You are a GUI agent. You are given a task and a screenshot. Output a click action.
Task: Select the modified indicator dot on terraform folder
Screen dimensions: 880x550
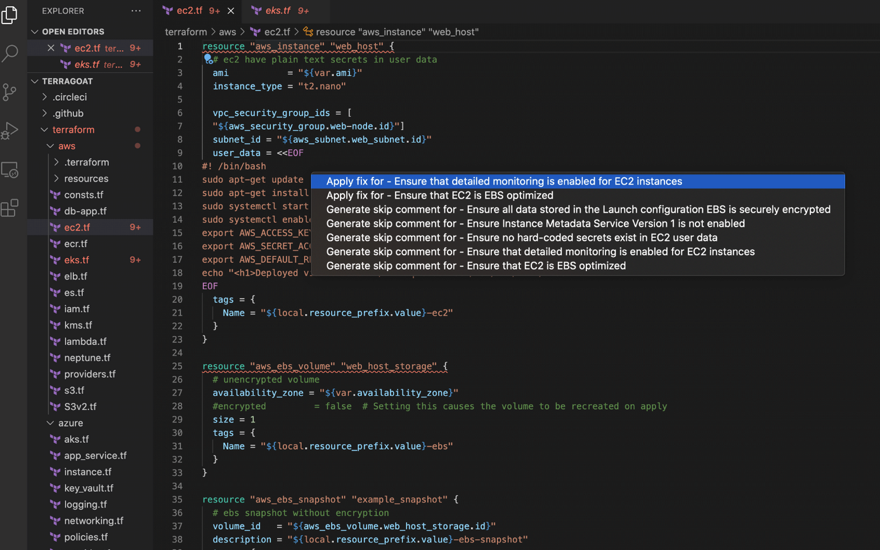[138, 129]
